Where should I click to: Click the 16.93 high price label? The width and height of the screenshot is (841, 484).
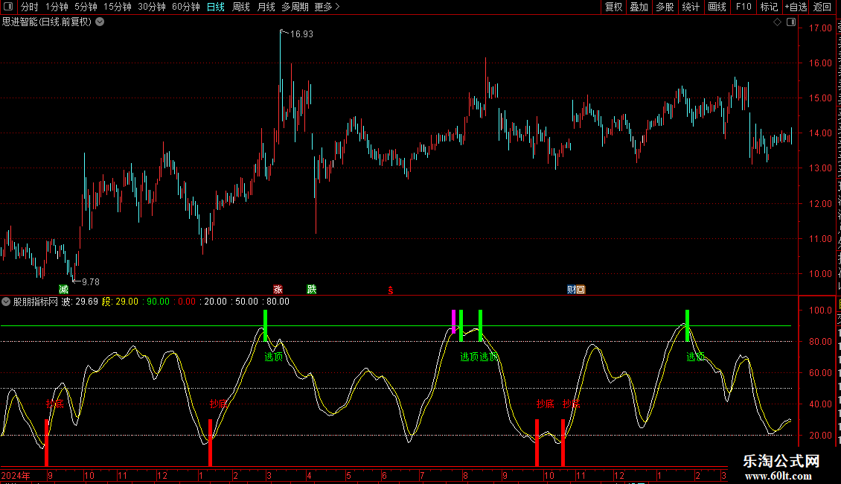coord(301,34)
